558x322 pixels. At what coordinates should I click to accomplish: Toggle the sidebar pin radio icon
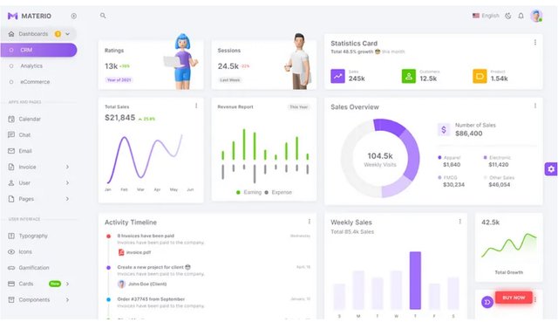[73, 16]
